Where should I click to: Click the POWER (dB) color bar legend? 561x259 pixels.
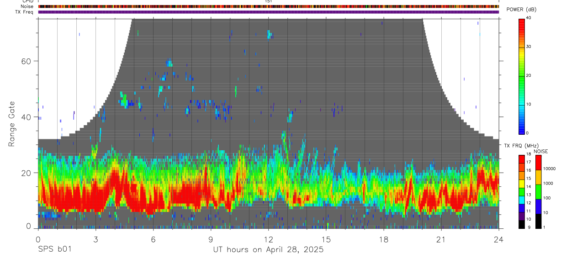pos(522,76)
